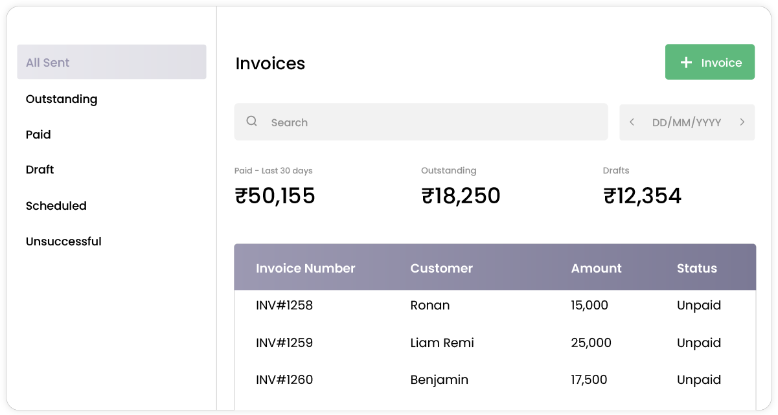Image resolution: width=778 pixels, height=415 pixels.
Task: Sort by Customer column header
Action: click(442, 268)
